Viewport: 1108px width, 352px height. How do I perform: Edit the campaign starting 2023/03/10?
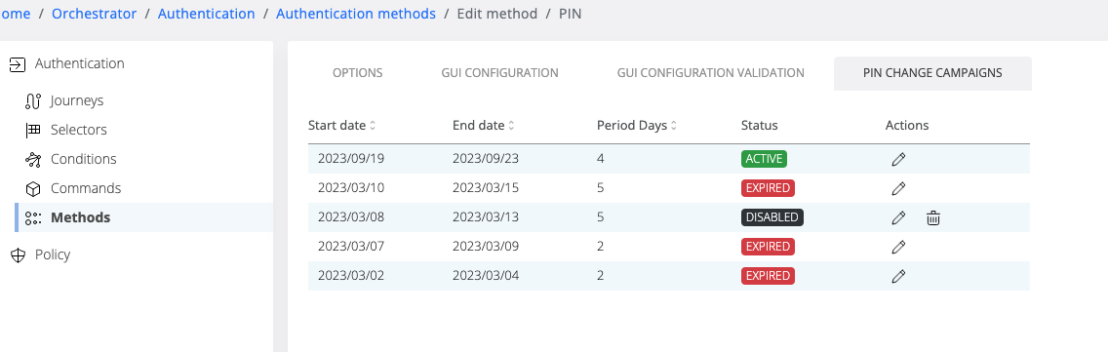click(x=898, y=188)
